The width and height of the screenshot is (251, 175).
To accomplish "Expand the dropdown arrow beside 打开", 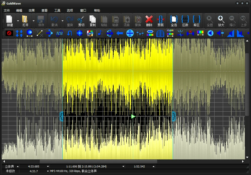I will tap(33, 21).
